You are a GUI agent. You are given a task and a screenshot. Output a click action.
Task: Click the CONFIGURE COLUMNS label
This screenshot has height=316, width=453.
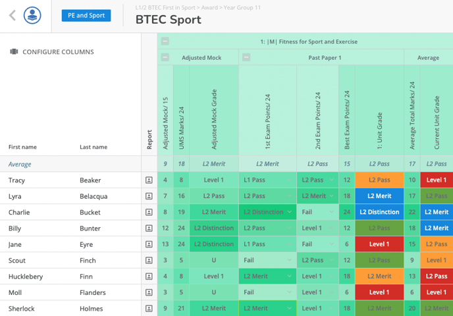[58, 52]
